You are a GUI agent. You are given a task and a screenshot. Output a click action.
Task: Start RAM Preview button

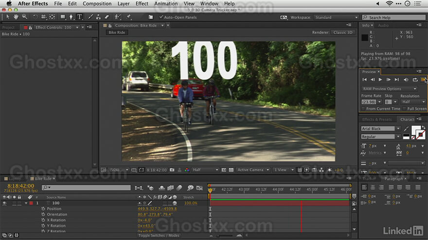click(x=423, y=80)
